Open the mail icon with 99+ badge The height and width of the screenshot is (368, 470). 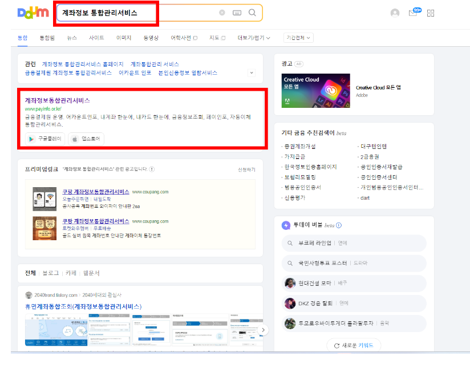tap(415, 12)
